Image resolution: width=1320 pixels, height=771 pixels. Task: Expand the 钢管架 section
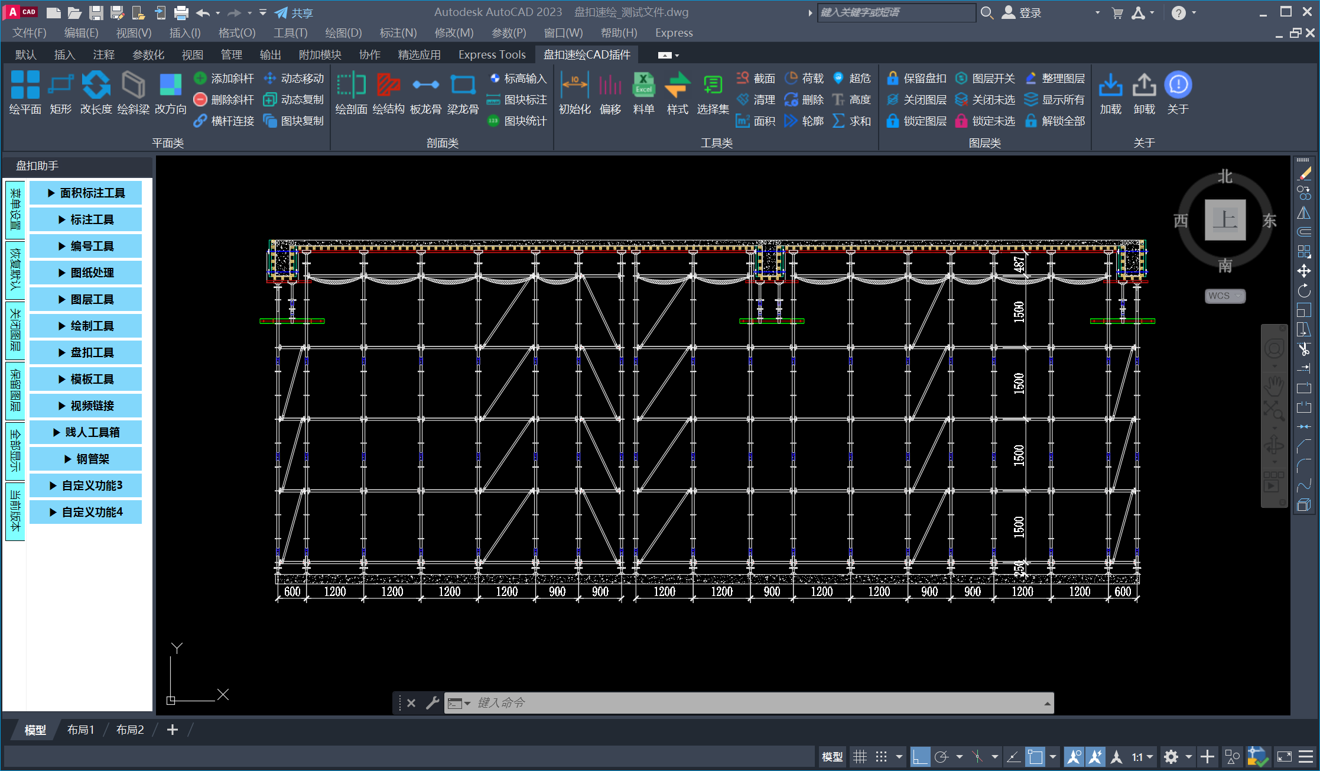pyautogui.click(x=86, y=459)
